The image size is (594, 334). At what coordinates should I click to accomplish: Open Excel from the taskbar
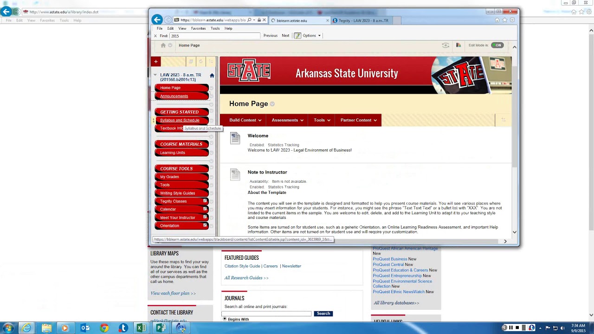pyautogui.click(x=141, y=328)
